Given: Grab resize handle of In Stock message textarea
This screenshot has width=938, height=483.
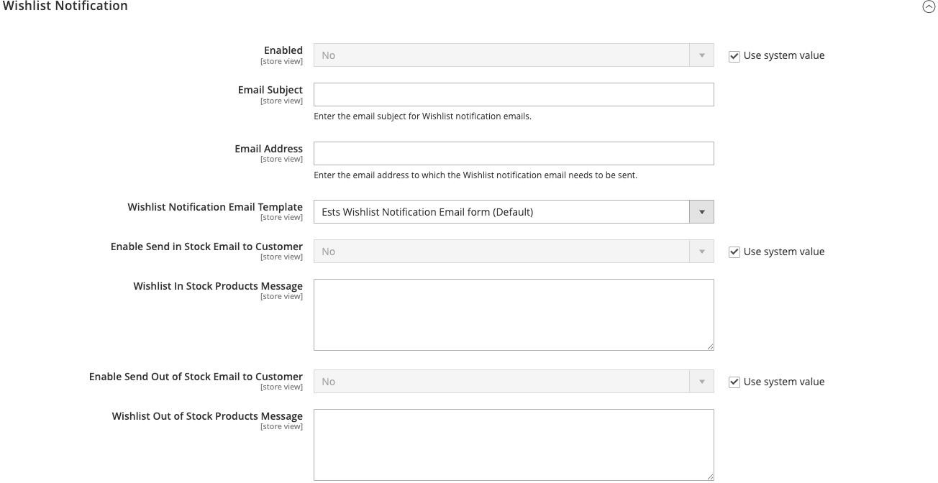Looking at the screenshot, I should [x=710, y=346].
